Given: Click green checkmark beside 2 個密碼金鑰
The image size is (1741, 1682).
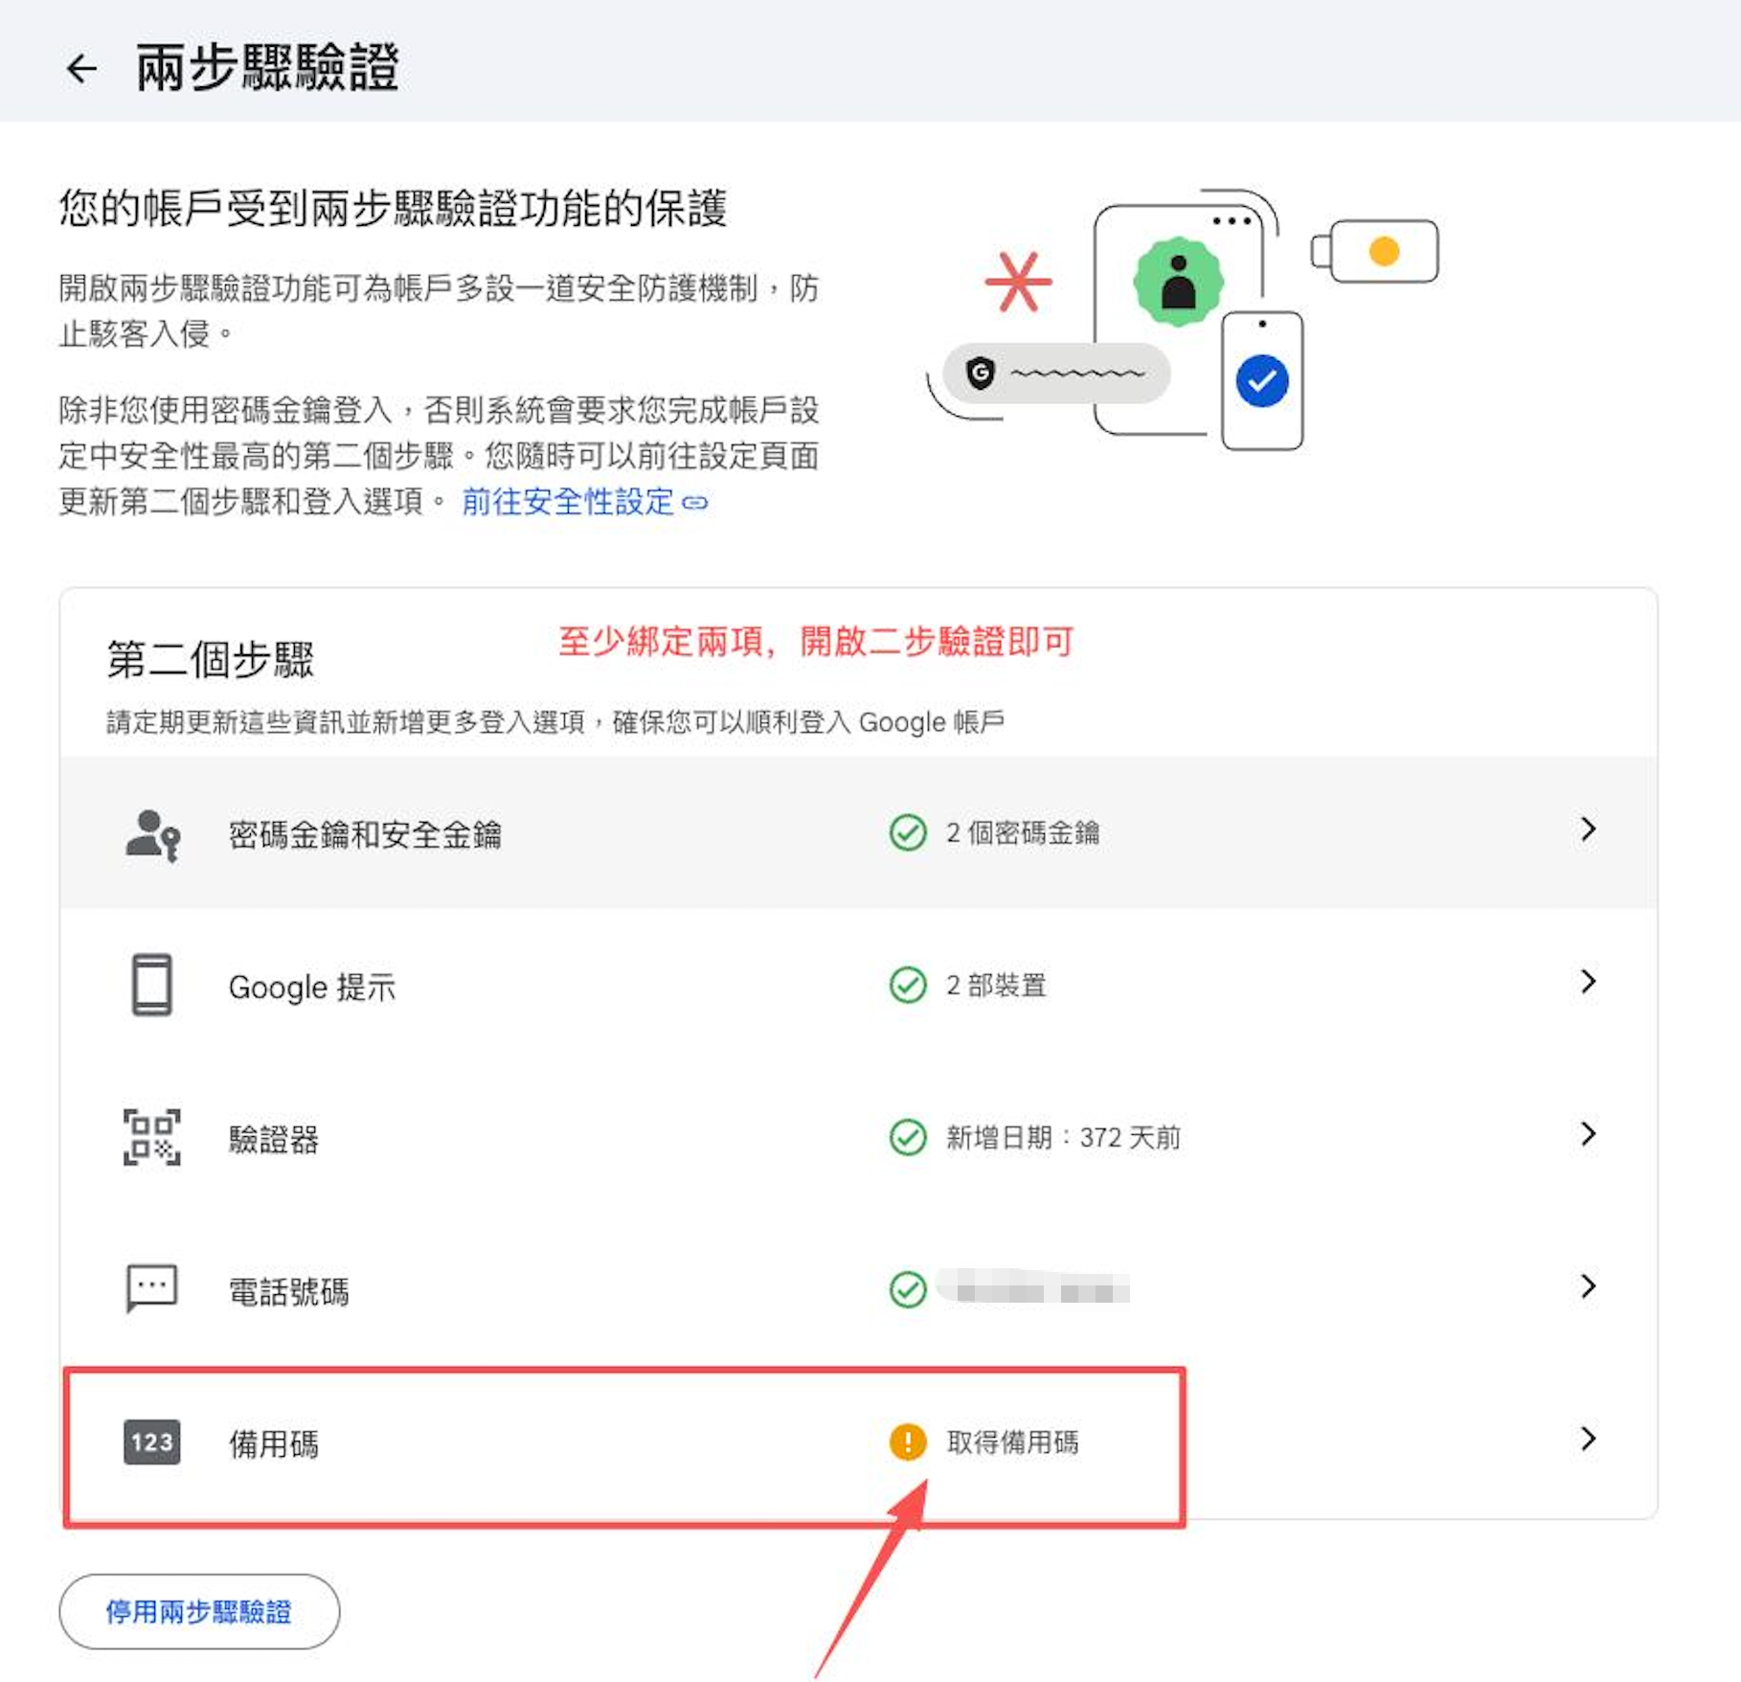Looking at the screenshot, I should tap(908, 832).
